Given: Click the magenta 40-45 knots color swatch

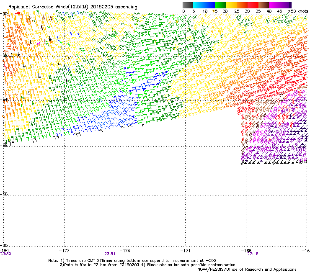Looking at the screenshot, I should (x=275, y=5).
